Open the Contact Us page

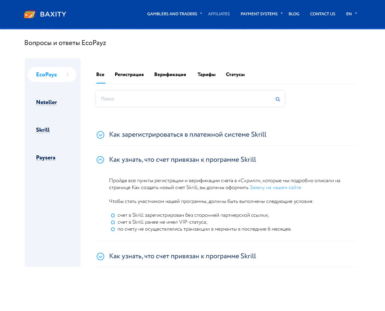[x=323, y=14]
